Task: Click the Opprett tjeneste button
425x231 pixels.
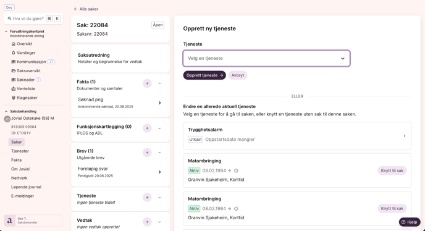Action: tap(204, 75)
